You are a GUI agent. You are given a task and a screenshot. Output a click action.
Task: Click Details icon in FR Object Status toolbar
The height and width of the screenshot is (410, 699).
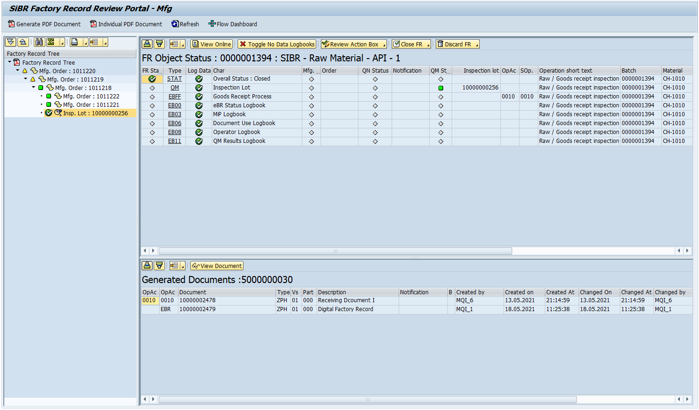click(x=147, y=44)
